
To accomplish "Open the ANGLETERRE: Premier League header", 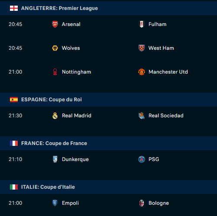I will coord(108,8).
